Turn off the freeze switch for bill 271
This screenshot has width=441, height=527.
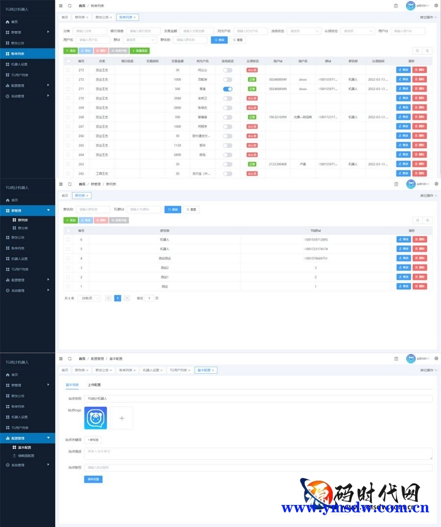point(227,89)
